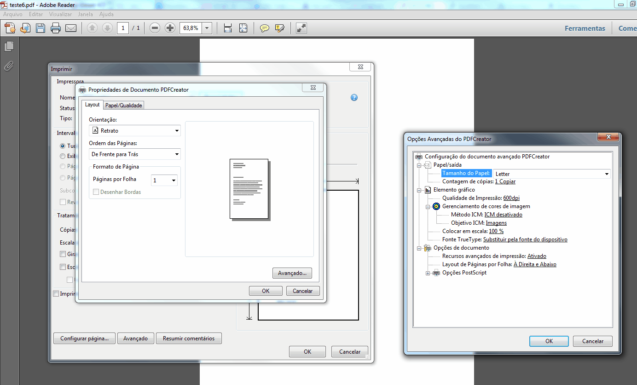Click the Save floppy disk icon

pos(41,28)
